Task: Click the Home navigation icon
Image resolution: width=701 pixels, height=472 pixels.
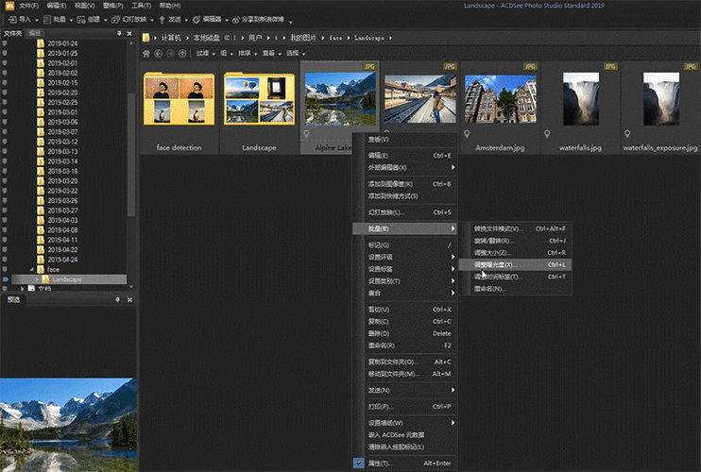Action: tap(146, 54)
